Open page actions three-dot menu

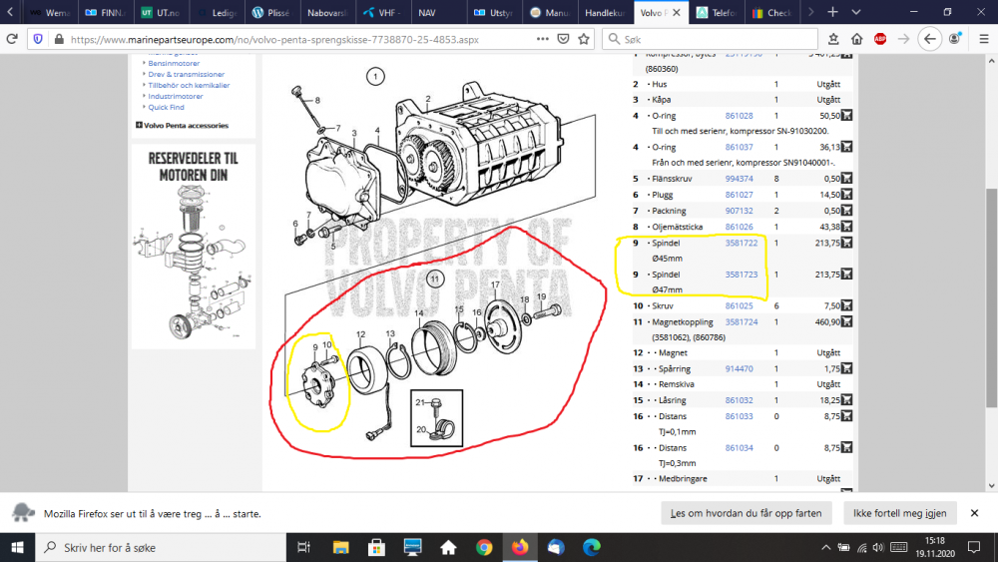click(x=542, y=39)
